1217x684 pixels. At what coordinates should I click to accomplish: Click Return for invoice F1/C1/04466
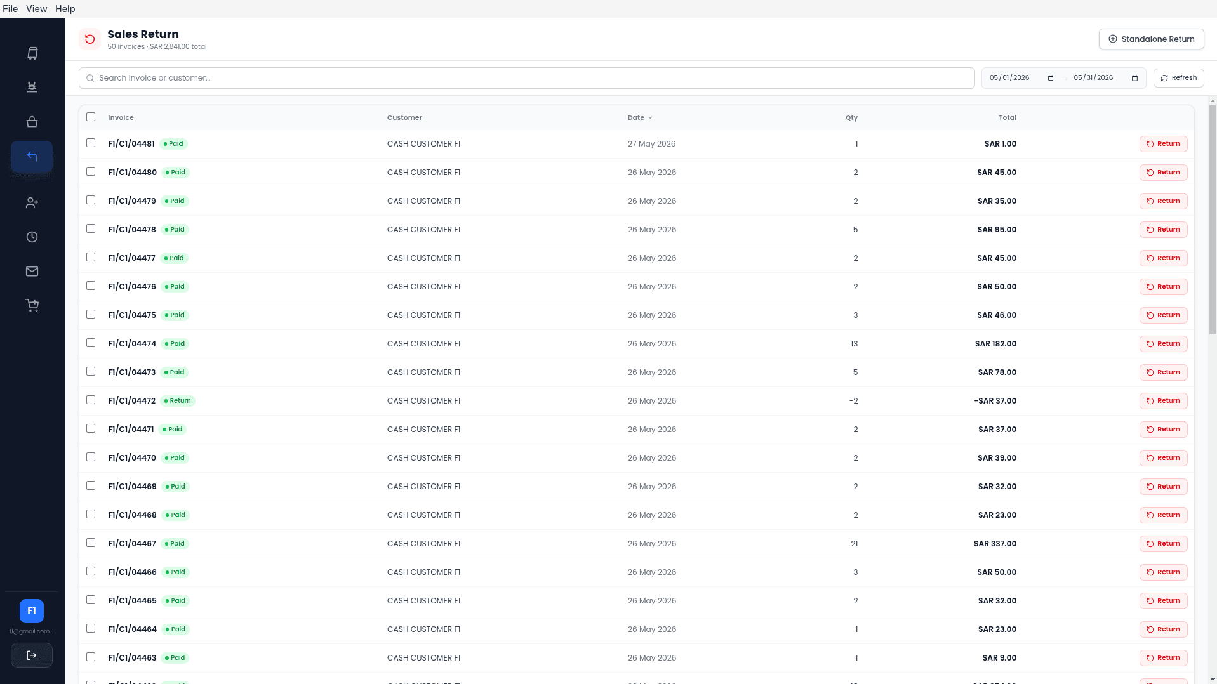[x=1163, y=572]
